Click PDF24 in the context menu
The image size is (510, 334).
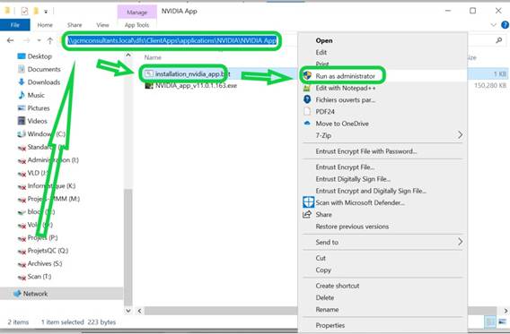[x=325, y=112]
